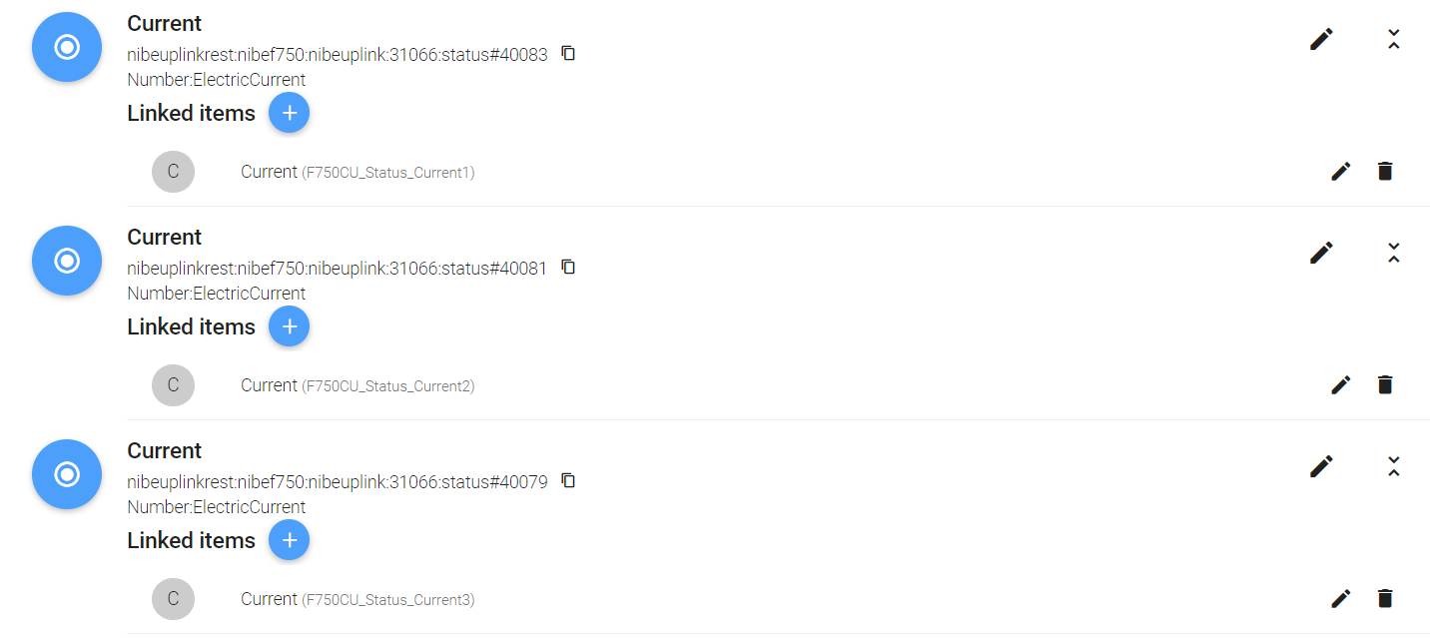Edit the F750CU_Status_Current1 linked item
The image size is (1434, 638).
(1341, 172)
